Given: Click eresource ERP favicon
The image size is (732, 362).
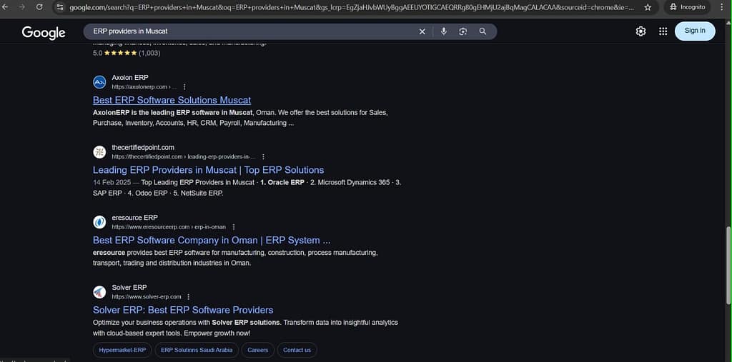Looking at the screenshot, I should coord(99,222).
